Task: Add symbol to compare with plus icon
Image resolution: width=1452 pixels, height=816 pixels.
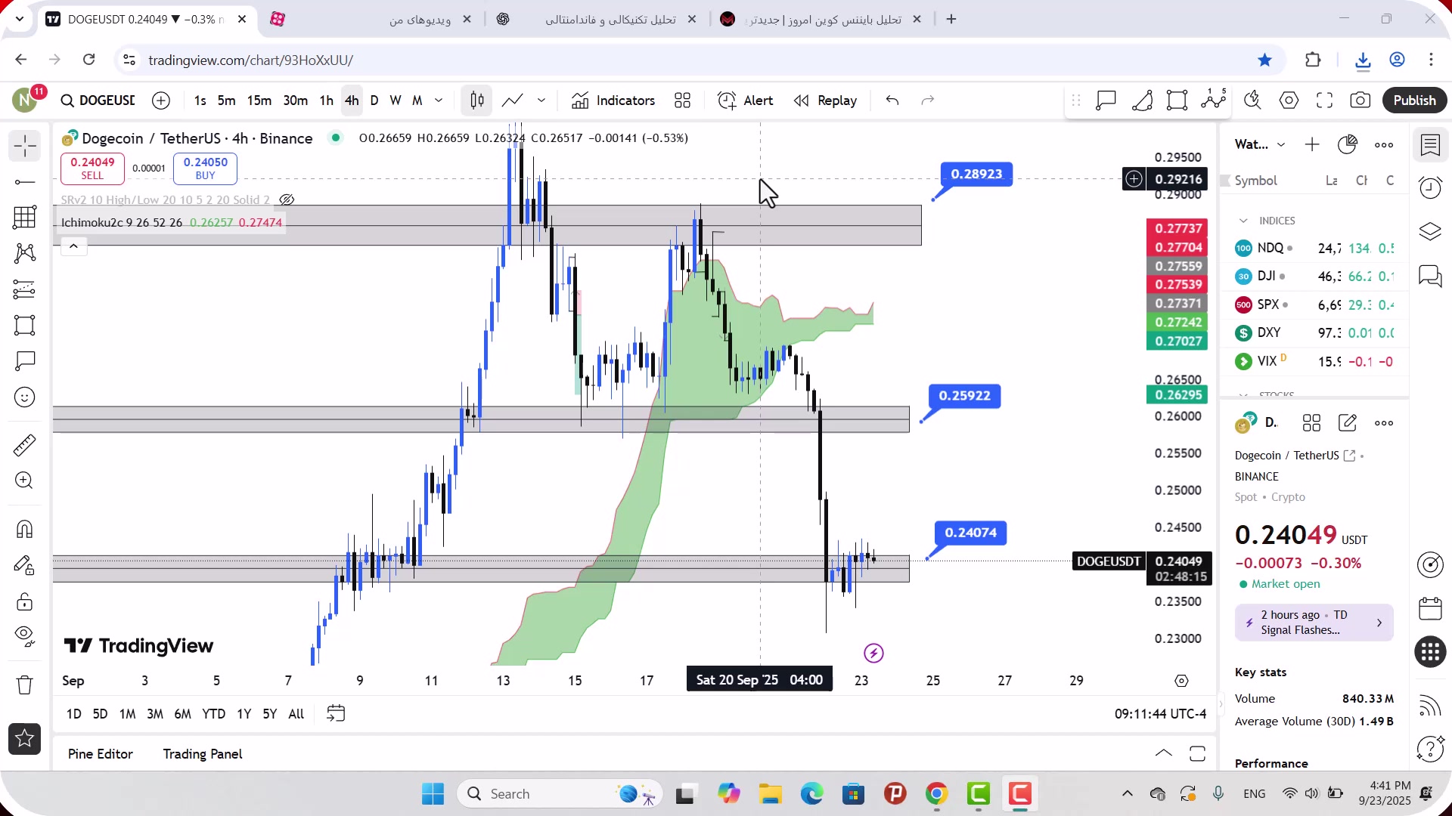Action: (x=161, y=100)
